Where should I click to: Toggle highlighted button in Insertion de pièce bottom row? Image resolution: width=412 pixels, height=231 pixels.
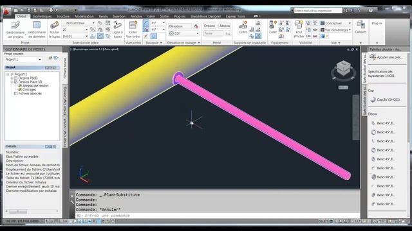tap(100, 36)
